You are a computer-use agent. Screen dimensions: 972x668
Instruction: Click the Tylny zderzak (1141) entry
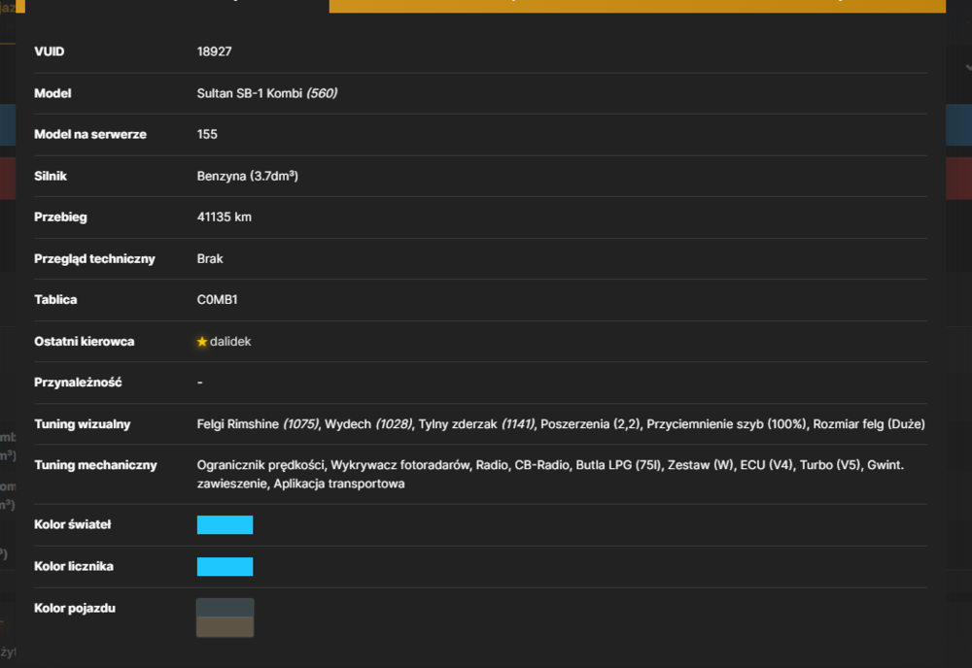(476, 424)
